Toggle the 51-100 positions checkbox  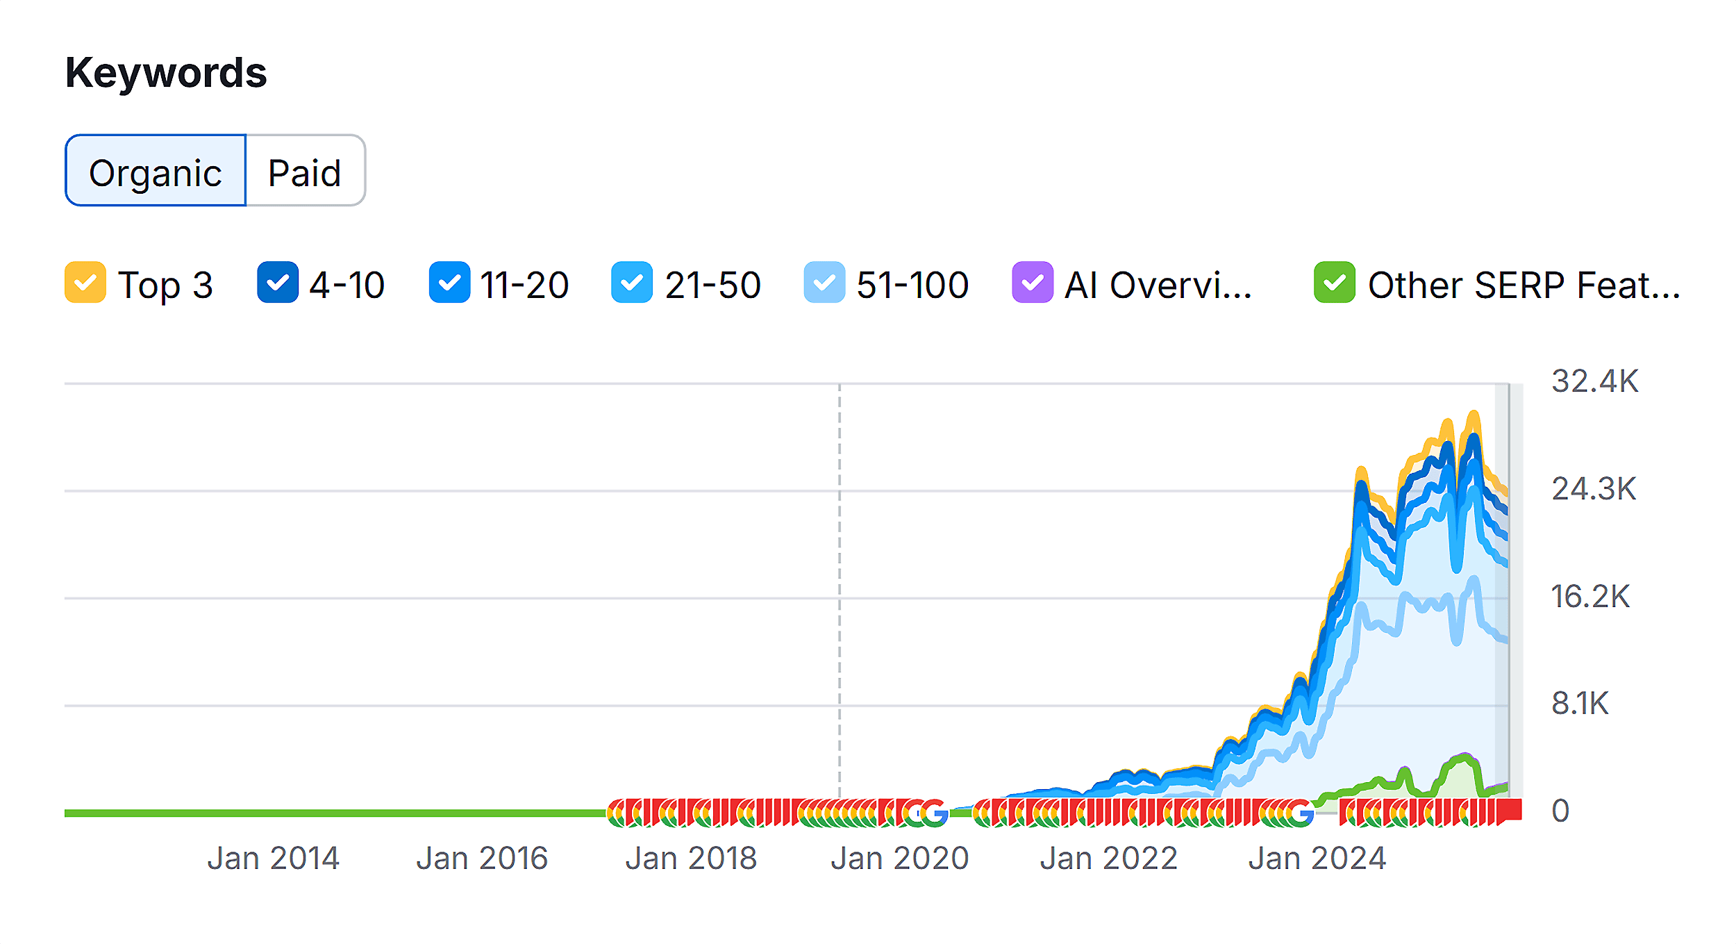(824, 283)
